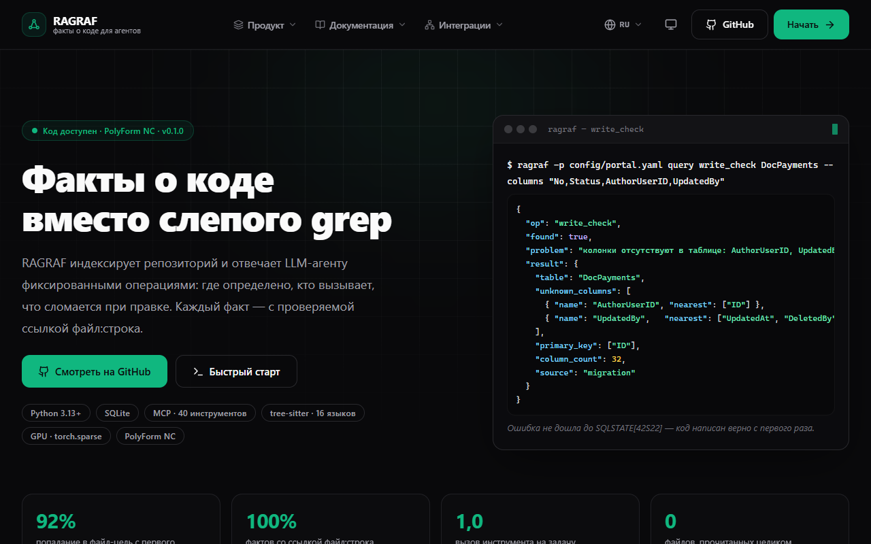Expand the Интеграции menu chevron
871x544 pixels.
(499, 24)
